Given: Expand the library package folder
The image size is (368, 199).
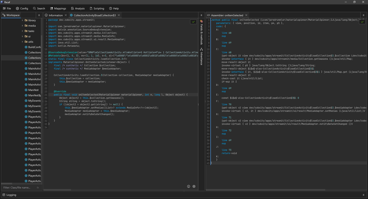Looking at the screenshot, I should click(22, 20).
